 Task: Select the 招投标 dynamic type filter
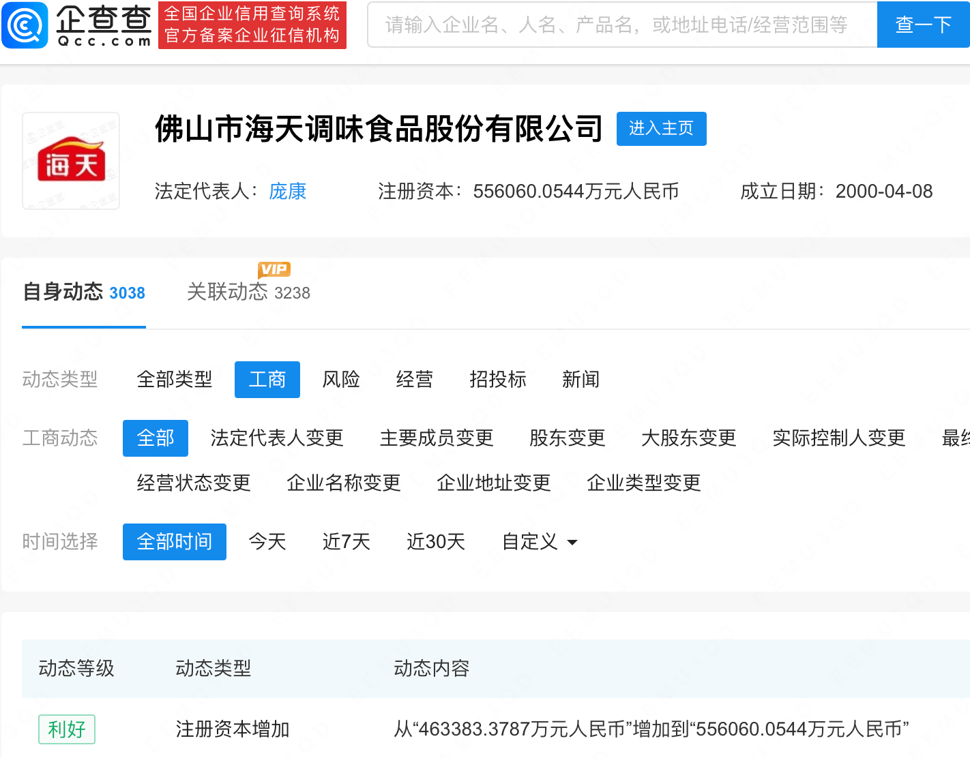coord(497,380)
